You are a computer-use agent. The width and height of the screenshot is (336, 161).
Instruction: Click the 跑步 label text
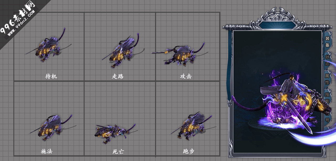click(x=188, y=151)
